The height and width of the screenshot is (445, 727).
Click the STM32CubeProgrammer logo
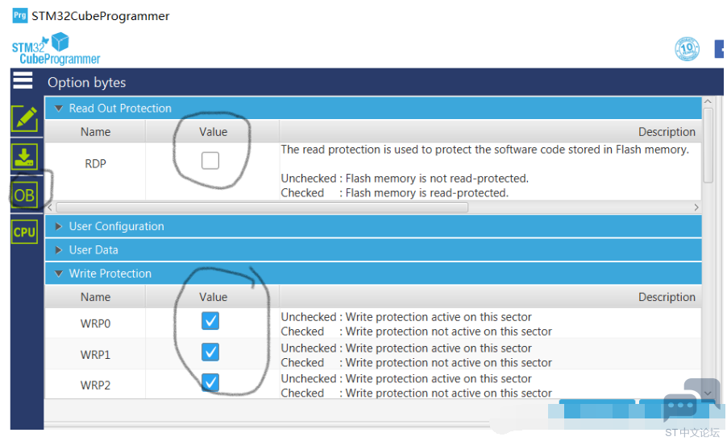click(56, 49)
